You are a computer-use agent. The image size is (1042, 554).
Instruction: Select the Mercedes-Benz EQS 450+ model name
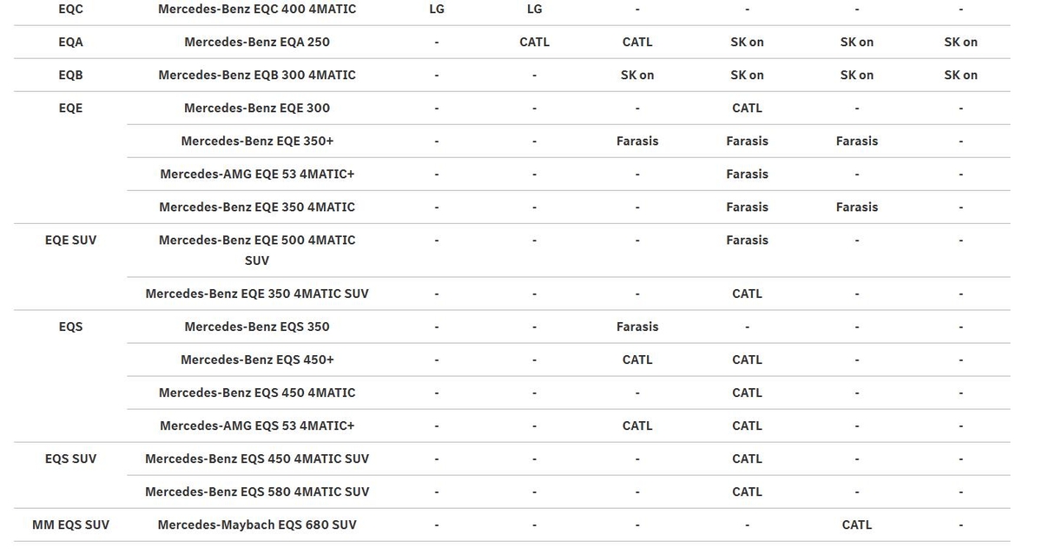(x=256, y=359)
